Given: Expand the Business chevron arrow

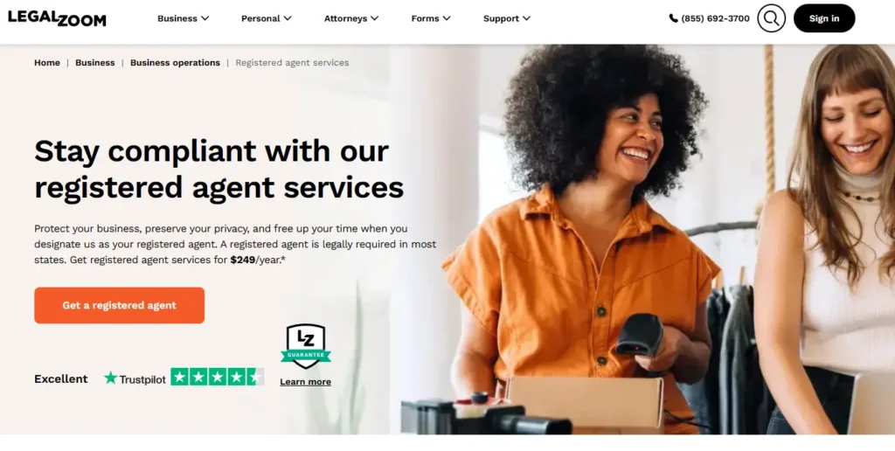Looking at the screenshot, I should 205,18.
